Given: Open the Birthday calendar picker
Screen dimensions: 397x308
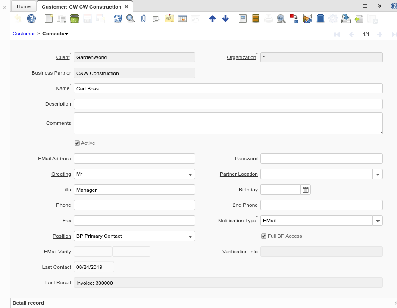Looking at the screenshot, I should tap(306, 190).
